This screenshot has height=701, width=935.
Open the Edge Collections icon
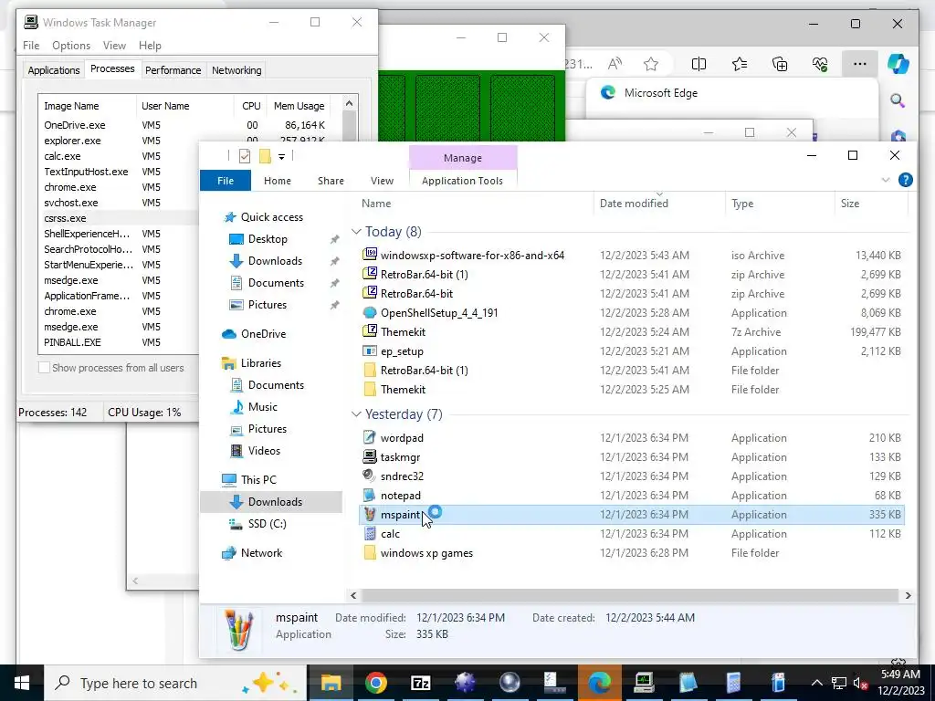coord(780,64)
